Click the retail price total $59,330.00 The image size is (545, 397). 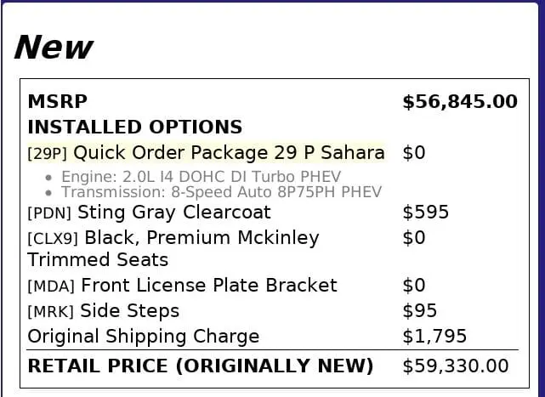[455, 366]
